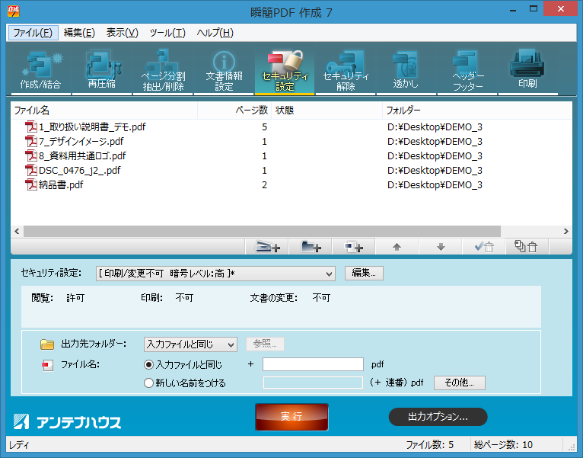Viewport: 583px width, 458px height.
Task: Open ページ分割 抽出/削除 tool
Action: (163, 71)
